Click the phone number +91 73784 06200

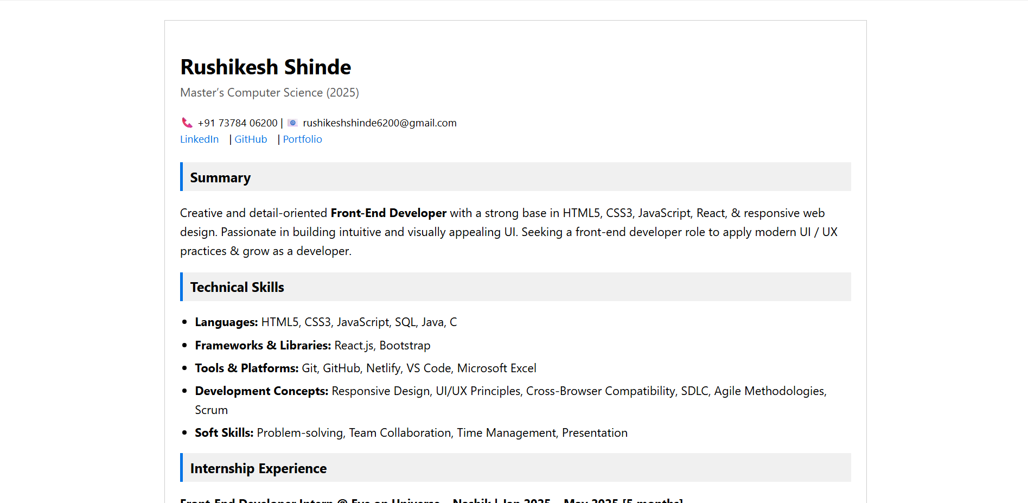(238, 123)
